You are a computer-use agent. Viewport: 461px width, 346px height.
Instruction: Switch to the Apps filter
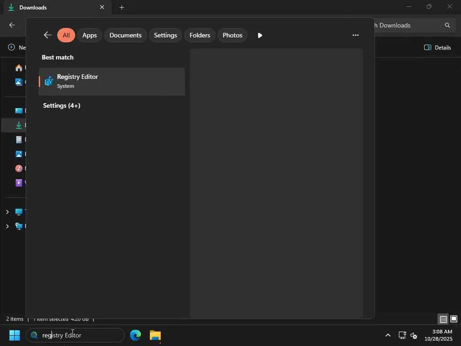[x=90, y=35]
